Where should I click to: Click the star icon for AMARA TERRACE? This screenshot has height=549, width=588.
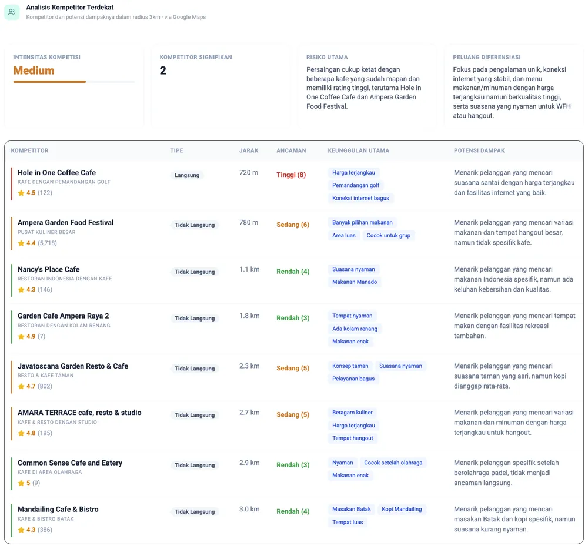click(x=21, y=433)
